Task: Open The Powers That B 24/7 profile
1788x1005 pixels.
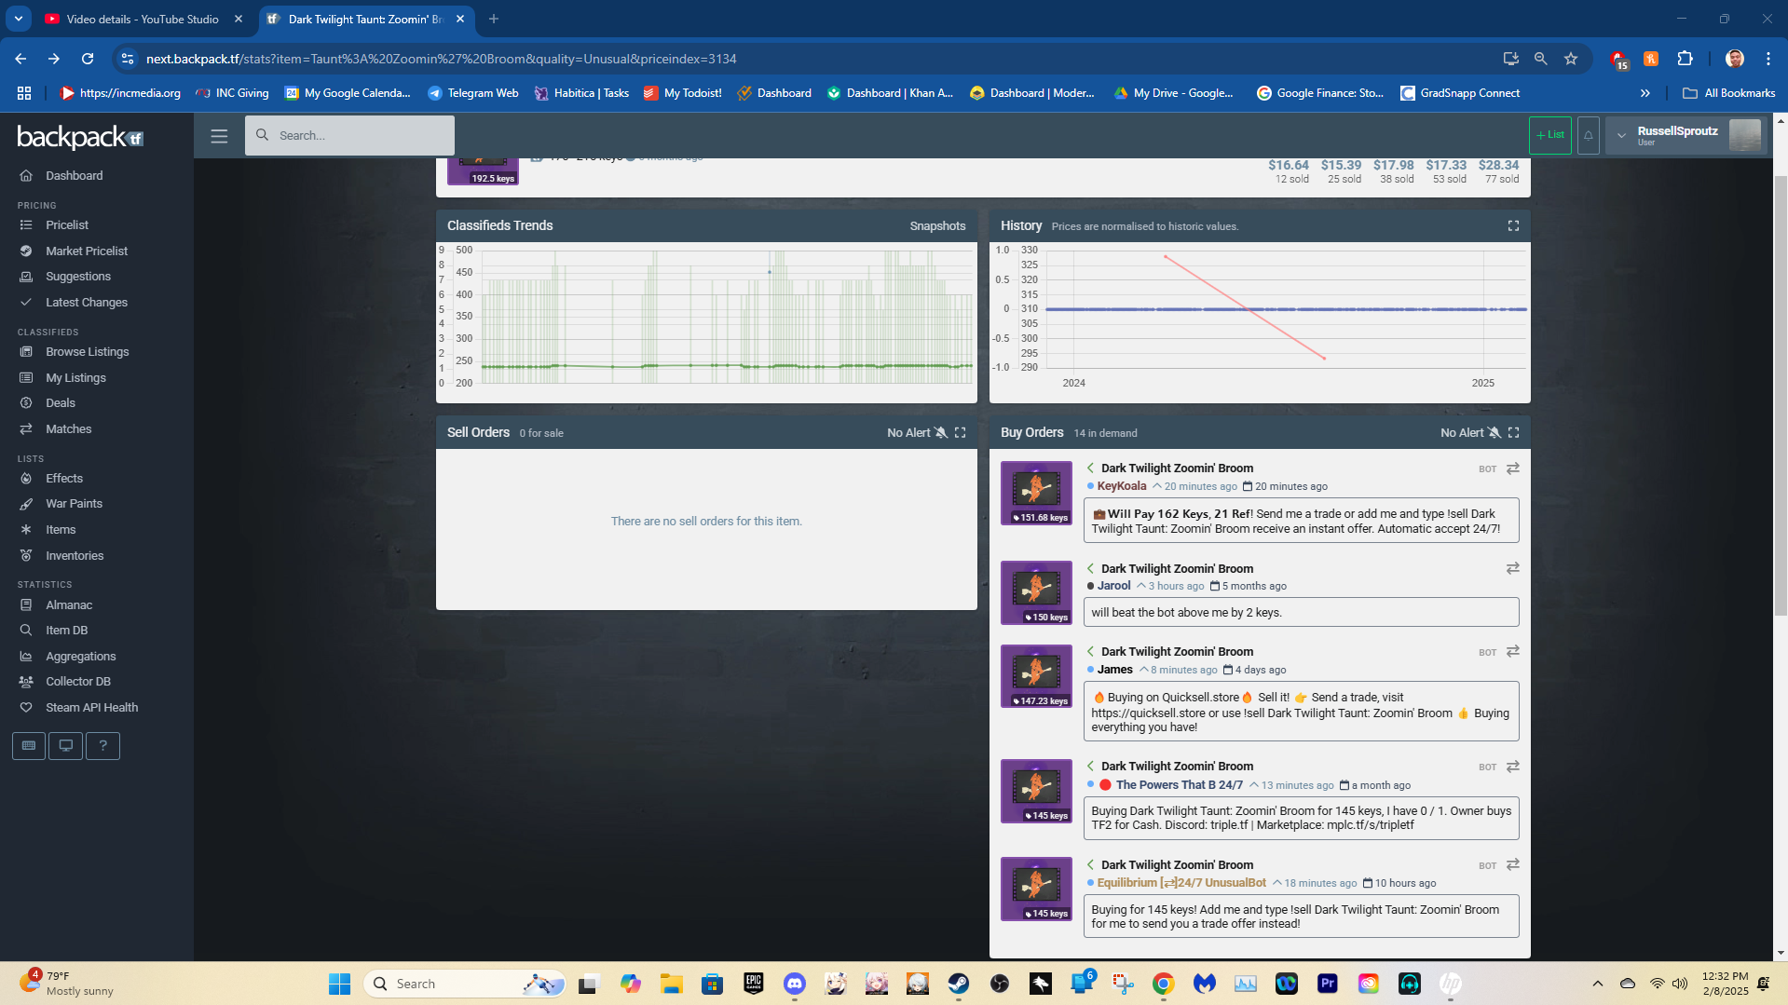Action: (x=1180, y=785)
